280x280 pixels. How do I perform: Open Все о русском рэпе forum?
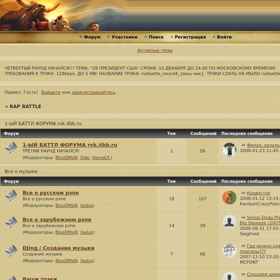pos(51,192)
